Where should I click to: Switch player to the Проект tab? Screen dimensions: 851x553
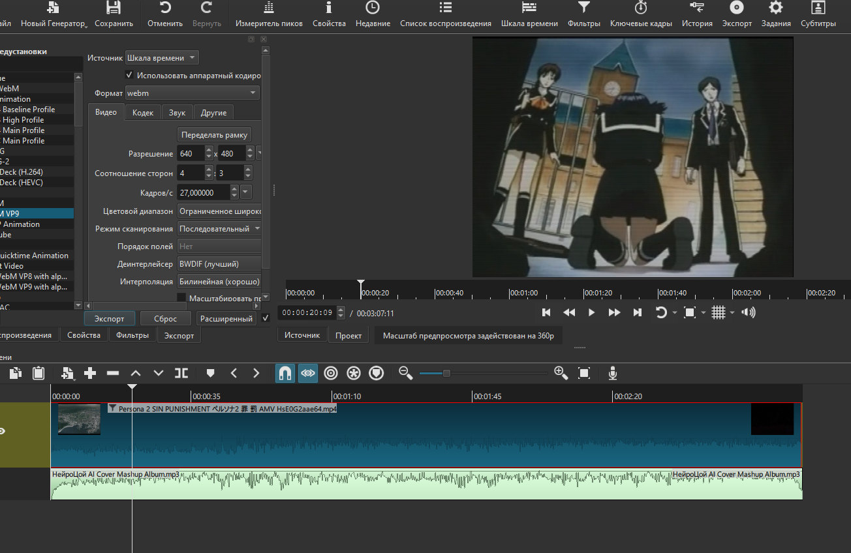(348, 335)
